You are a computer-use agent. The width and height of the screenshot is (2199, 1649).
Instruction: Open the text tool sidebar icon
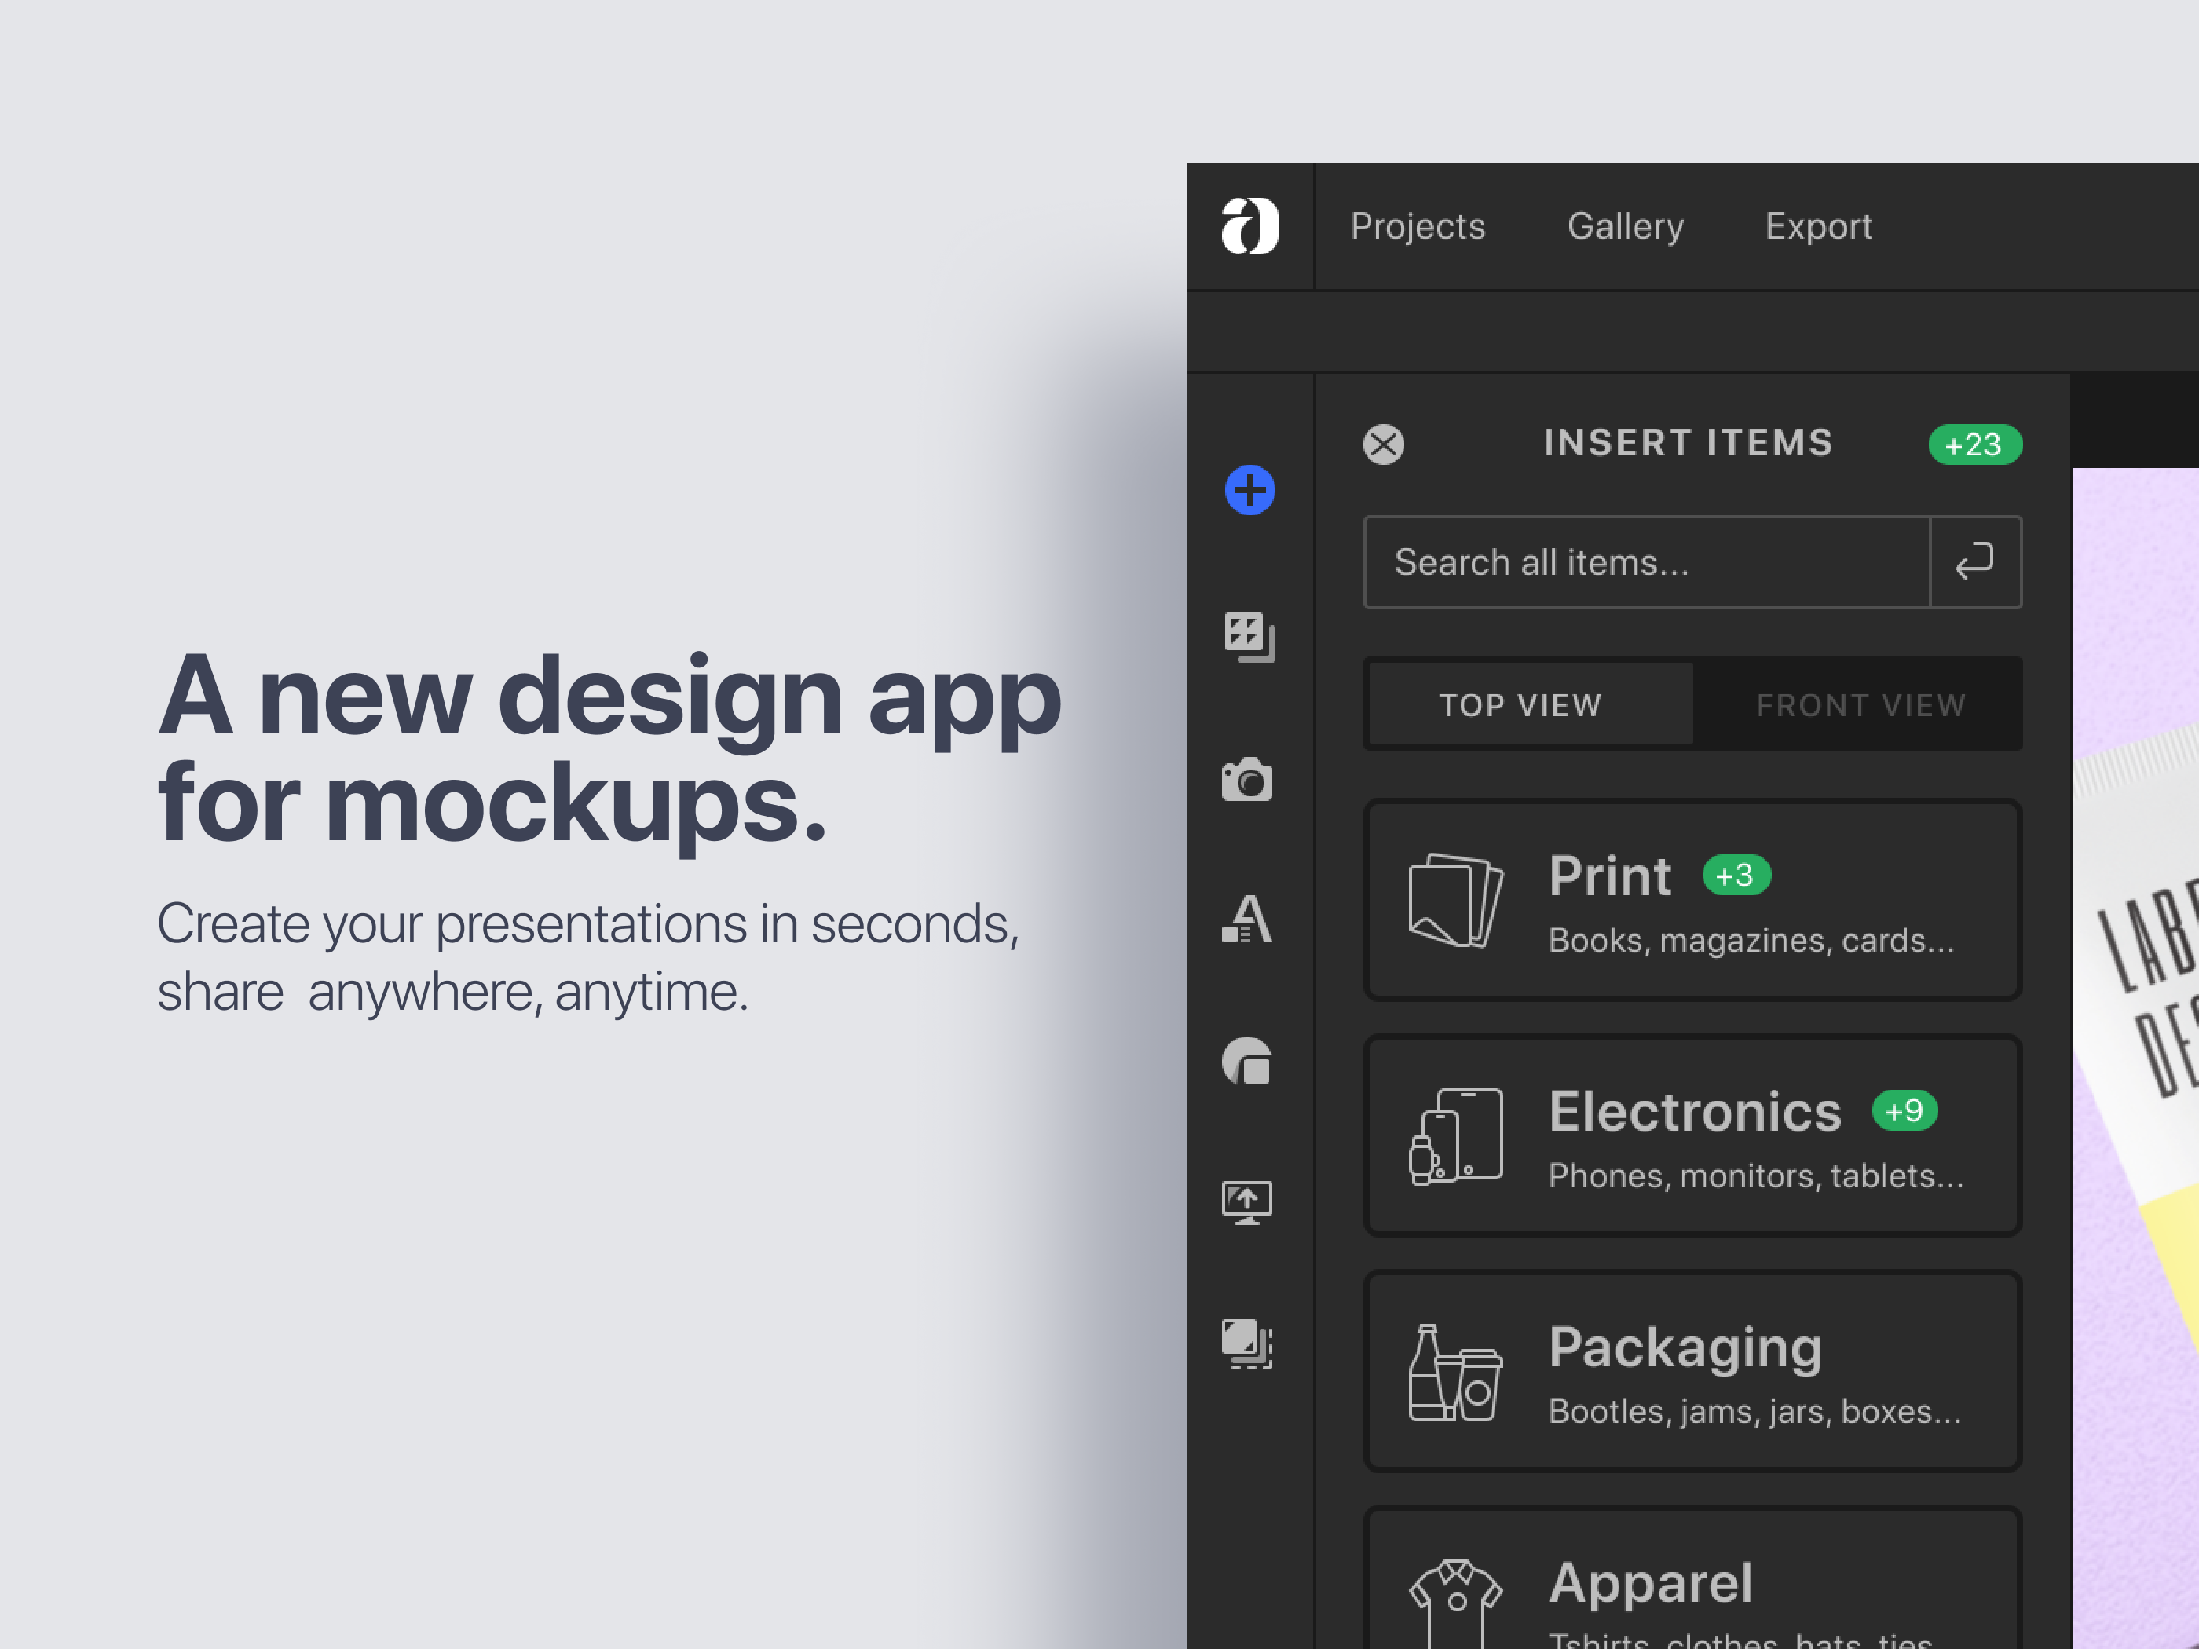tap(1246, 919)
